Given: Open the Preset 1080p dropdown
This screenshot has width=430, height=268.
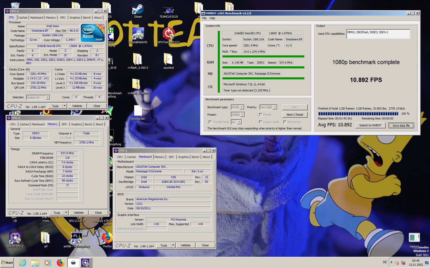Looking at the screenshot, I should [x=242, y=115].
